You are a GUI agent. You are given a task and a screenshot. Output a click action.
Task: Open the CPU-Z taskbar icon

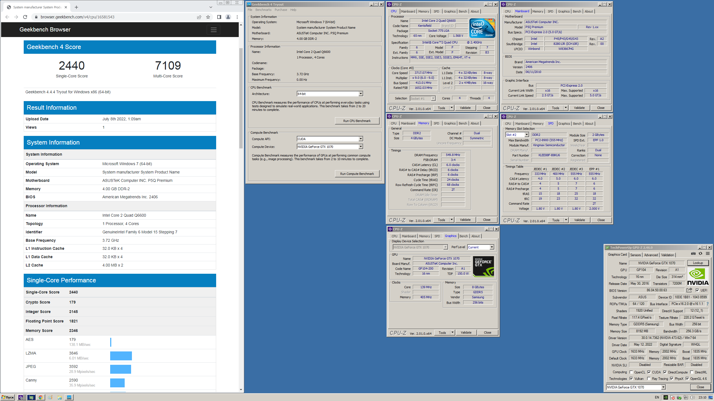tap(21, 397)
